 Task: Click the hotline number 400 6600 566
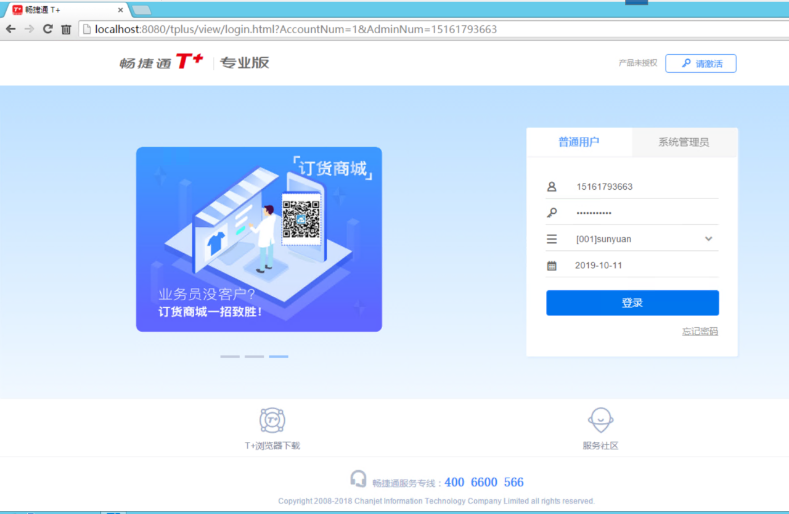coord(484,482)
